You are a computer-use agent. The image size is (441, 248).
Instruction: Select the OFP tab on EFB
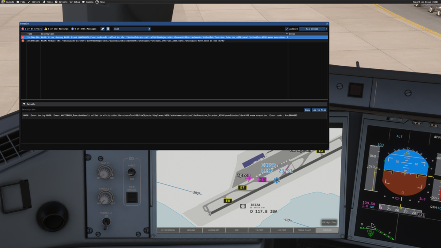(236, 230)
